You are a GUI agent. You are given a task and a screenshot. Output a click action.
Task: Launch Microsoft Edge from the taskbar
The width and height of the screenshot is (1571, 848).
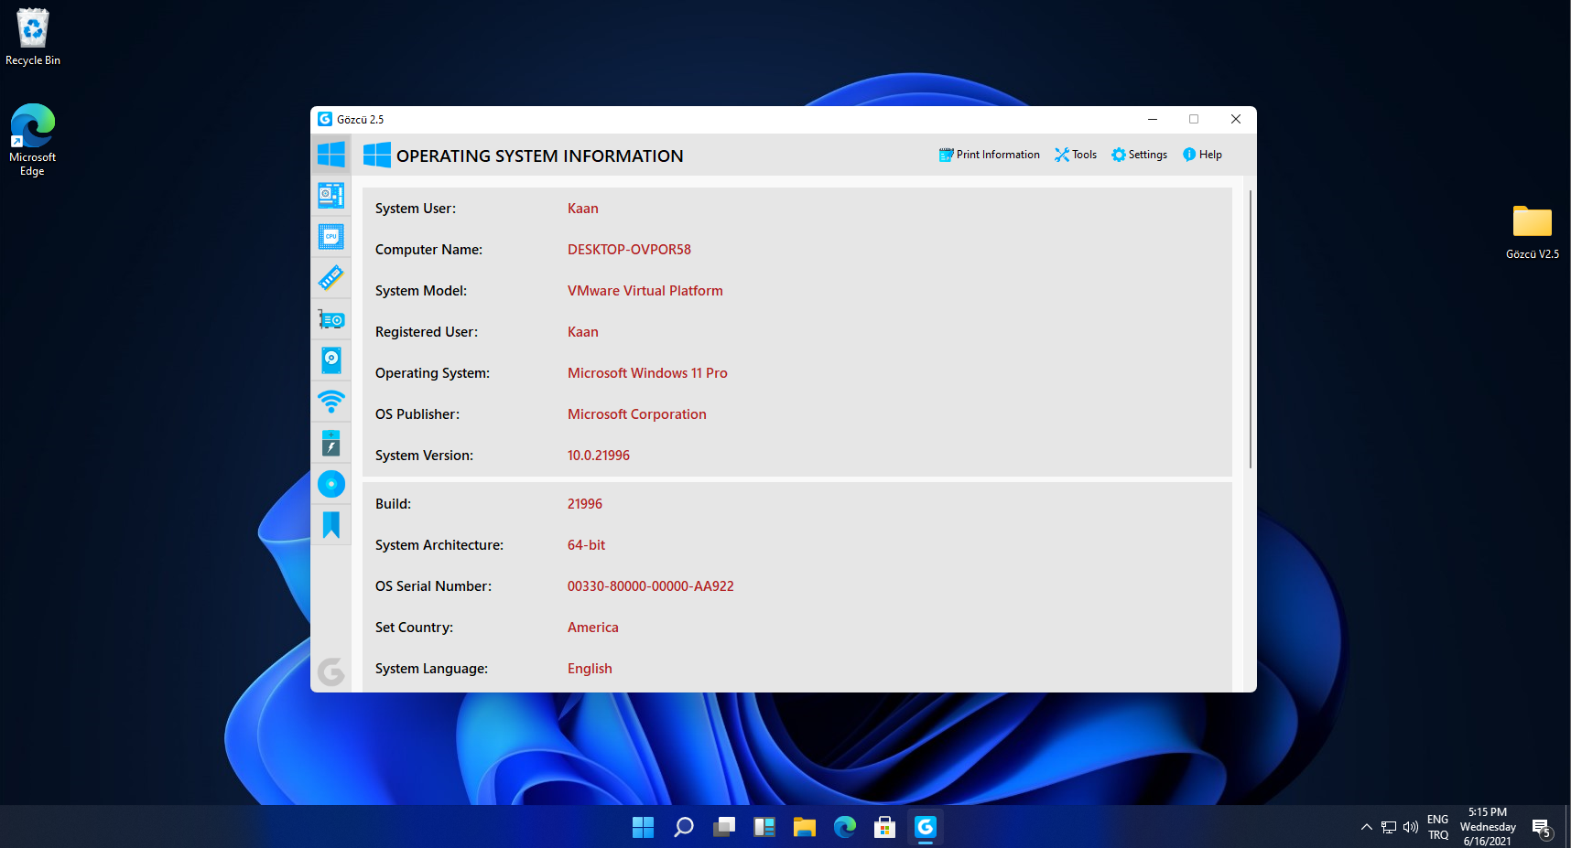845,827
